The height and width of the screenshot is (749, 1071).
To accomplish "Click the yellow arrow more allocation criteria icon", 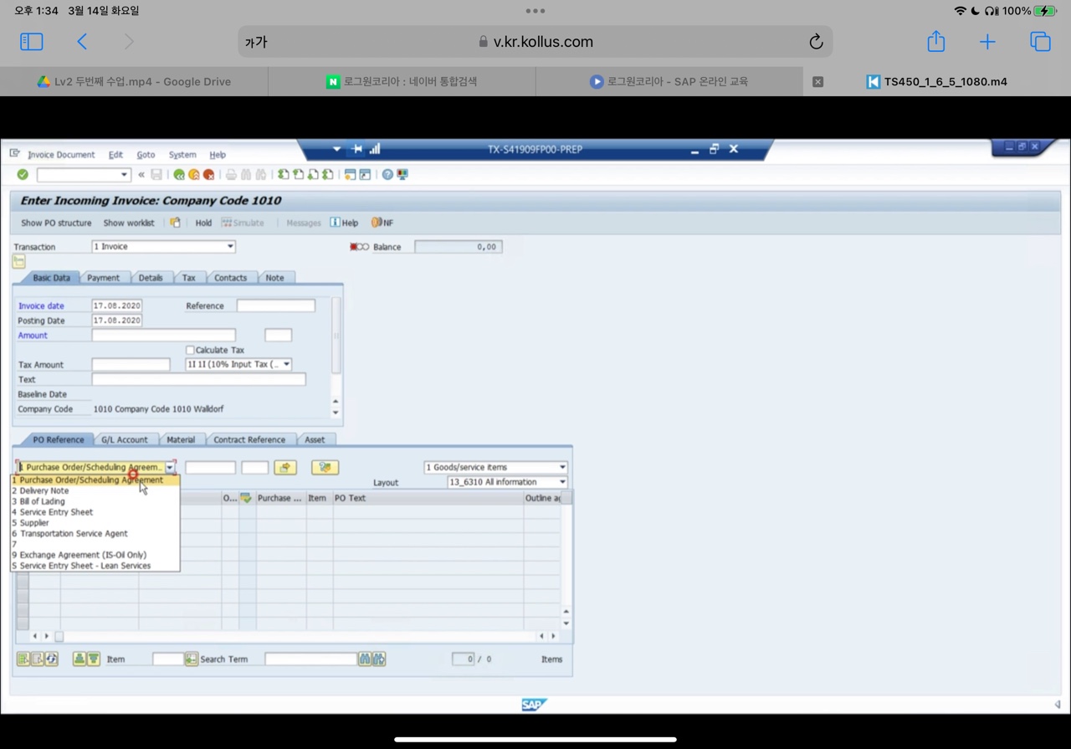I will tap(285, 468).
